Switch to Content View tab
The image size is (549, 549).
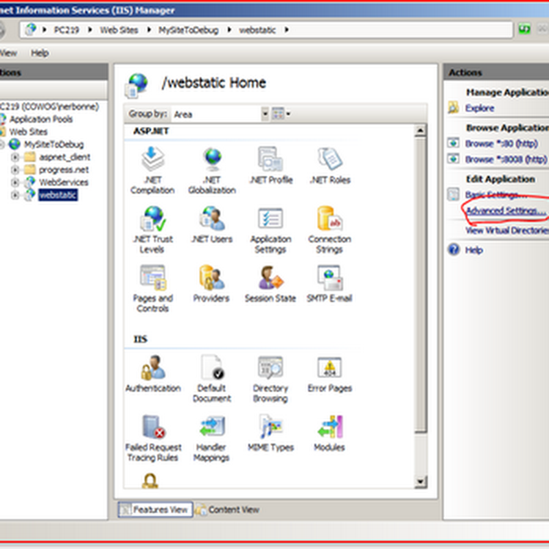tap(234, 510)
